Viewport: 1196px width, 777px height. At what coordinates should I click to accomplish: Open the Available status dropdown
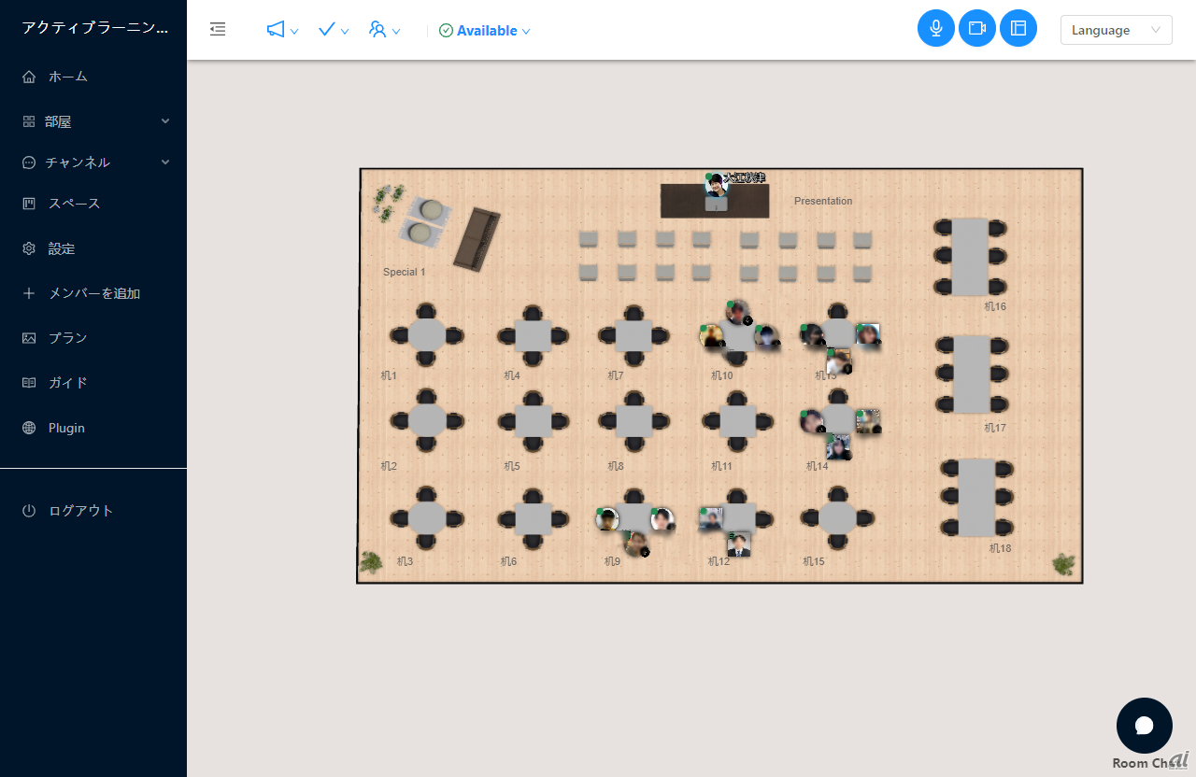coord(485,31)
